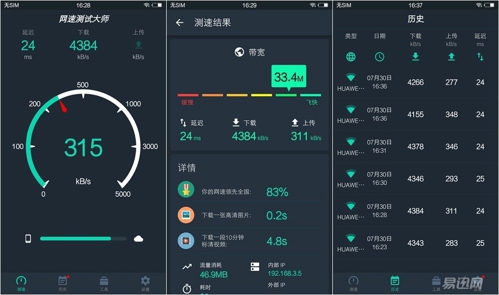Open the 设置 gear icon in the left screen
499x295 pixels.
click(x=145, y=284)
